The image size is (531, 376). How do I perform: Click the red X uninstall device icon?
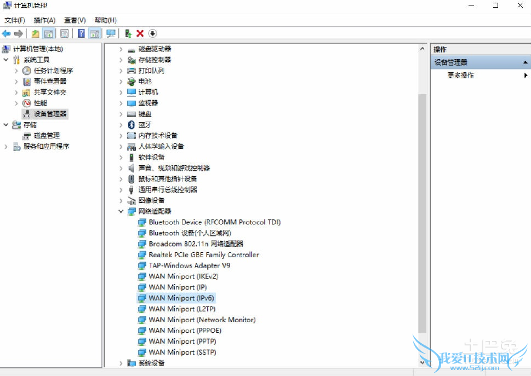140,33
